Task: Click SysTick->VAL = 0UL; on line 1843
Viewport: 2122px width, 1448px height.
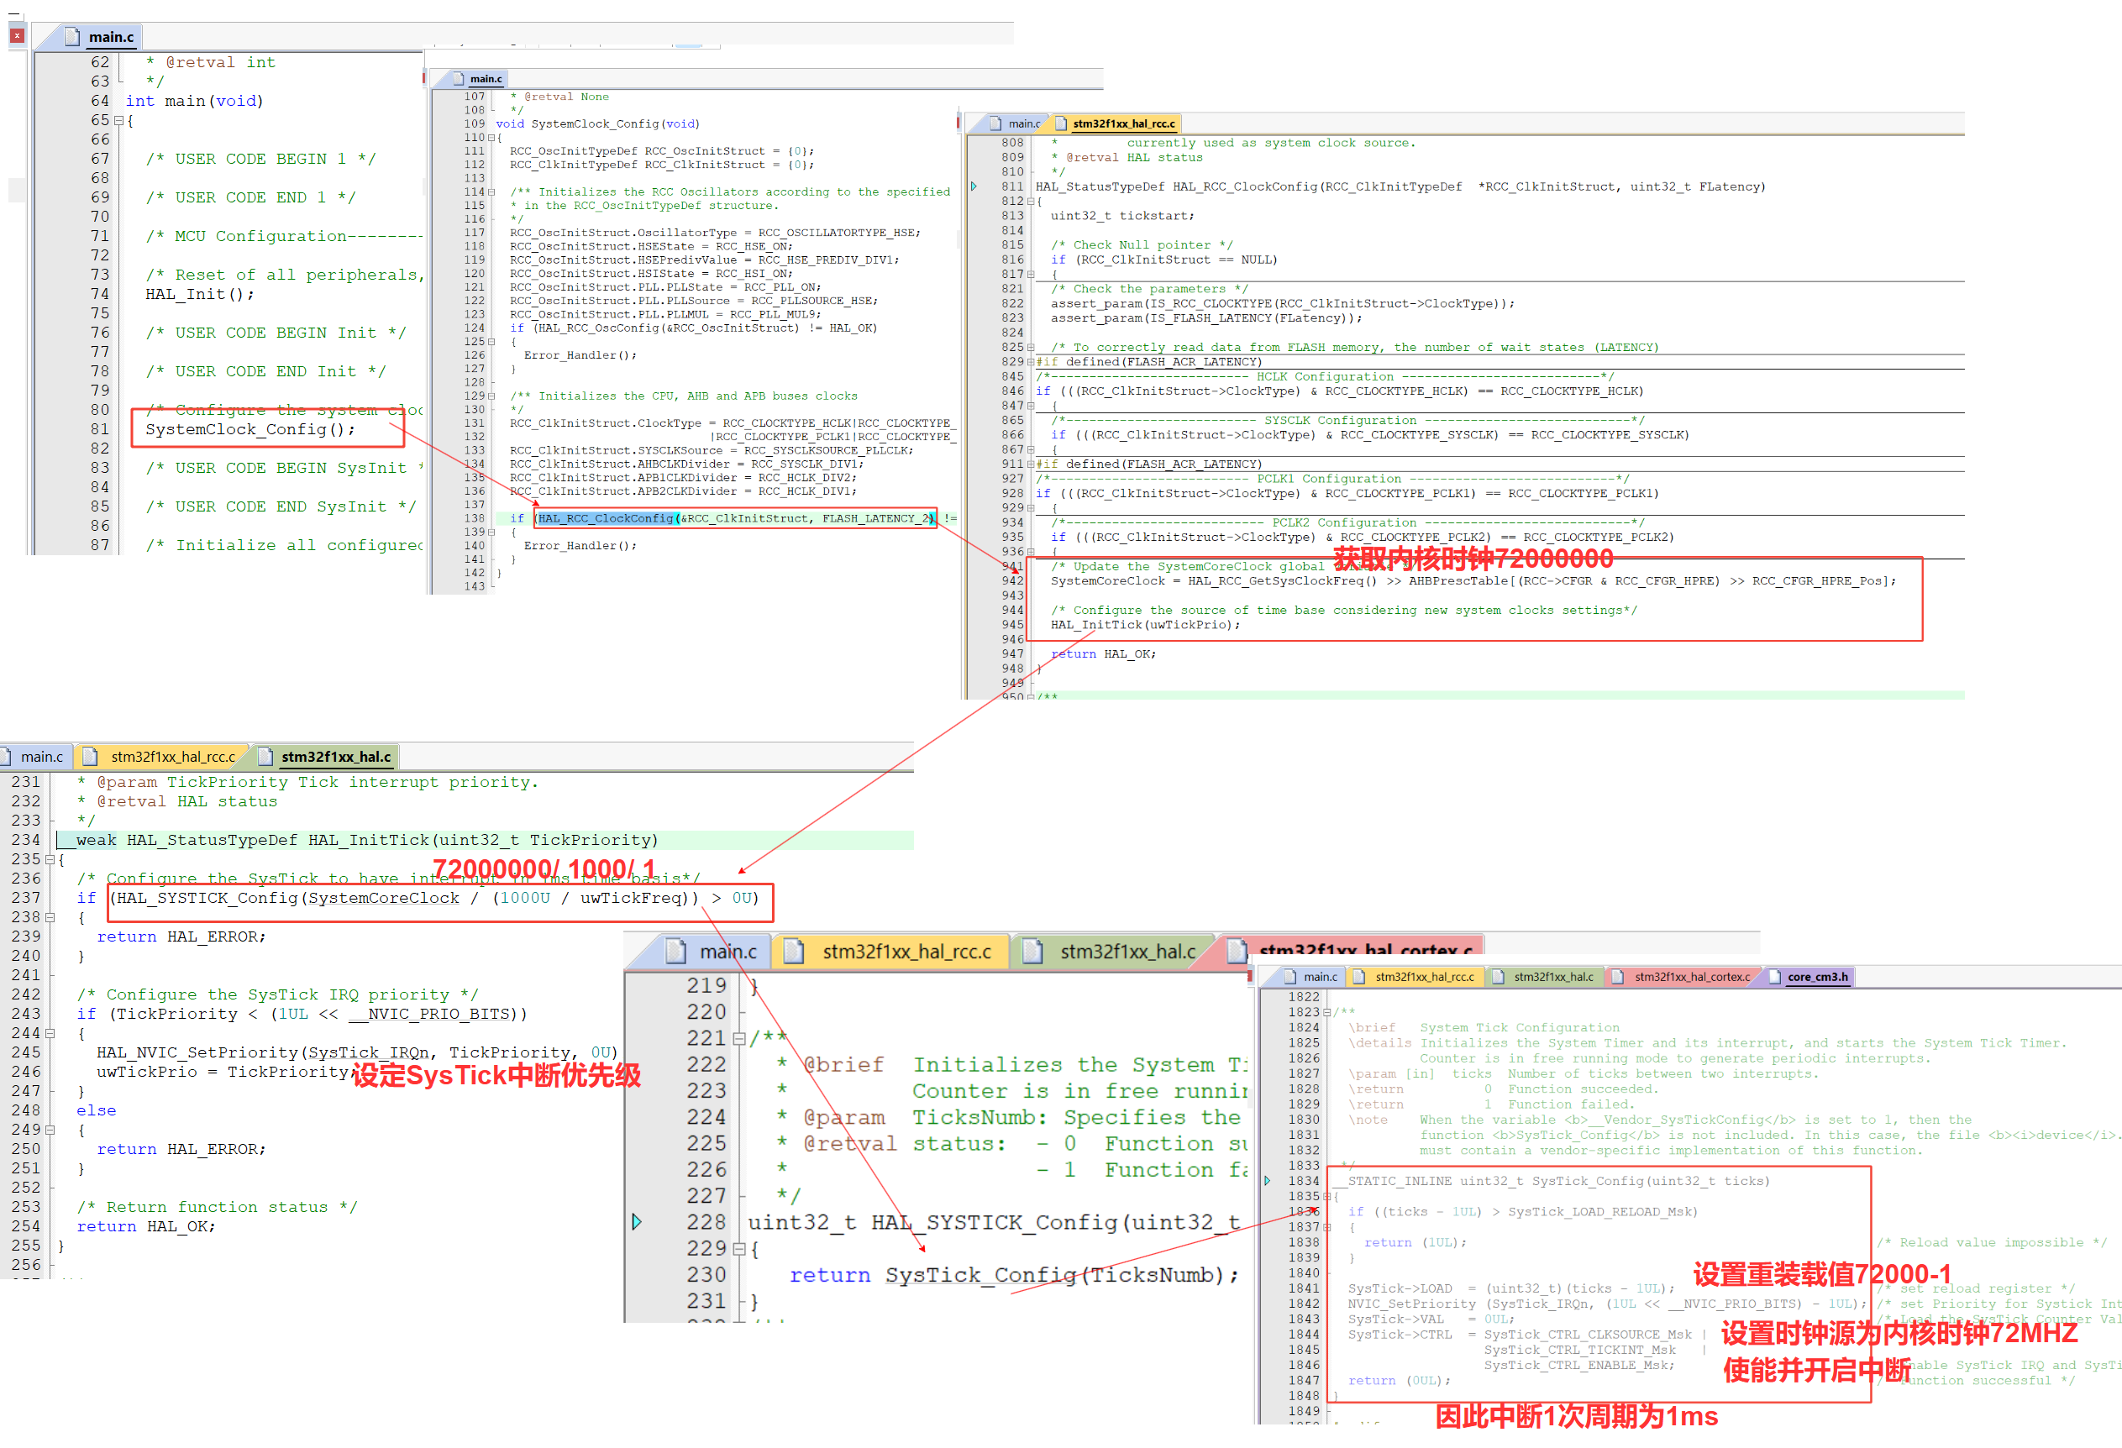Action: [x=1431, y=1319]
